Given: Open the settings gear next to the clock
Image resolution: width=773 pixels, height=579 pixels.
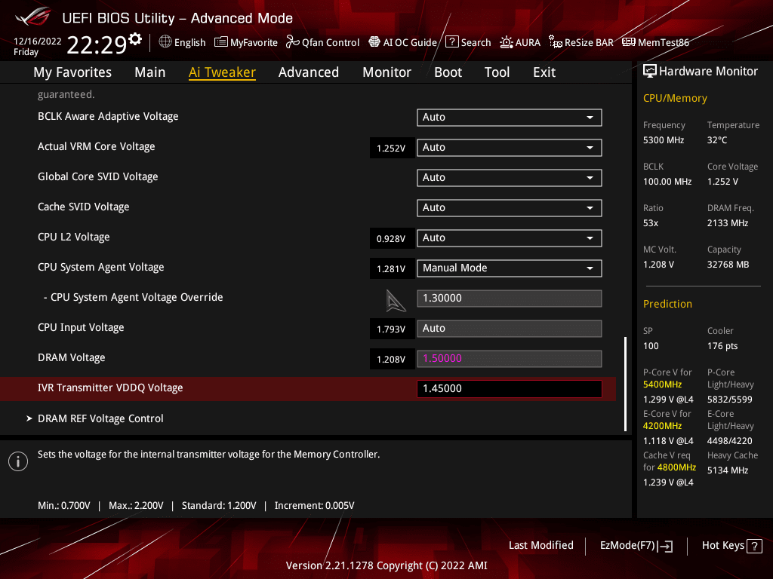Looking at the screenshot, I should pos(135,39).
